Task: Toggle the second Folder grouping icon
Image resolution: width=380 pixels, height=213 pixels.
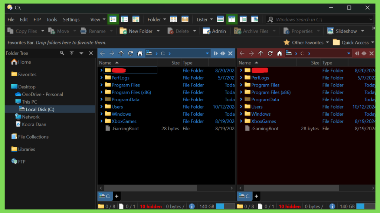Action: point(185,19)
